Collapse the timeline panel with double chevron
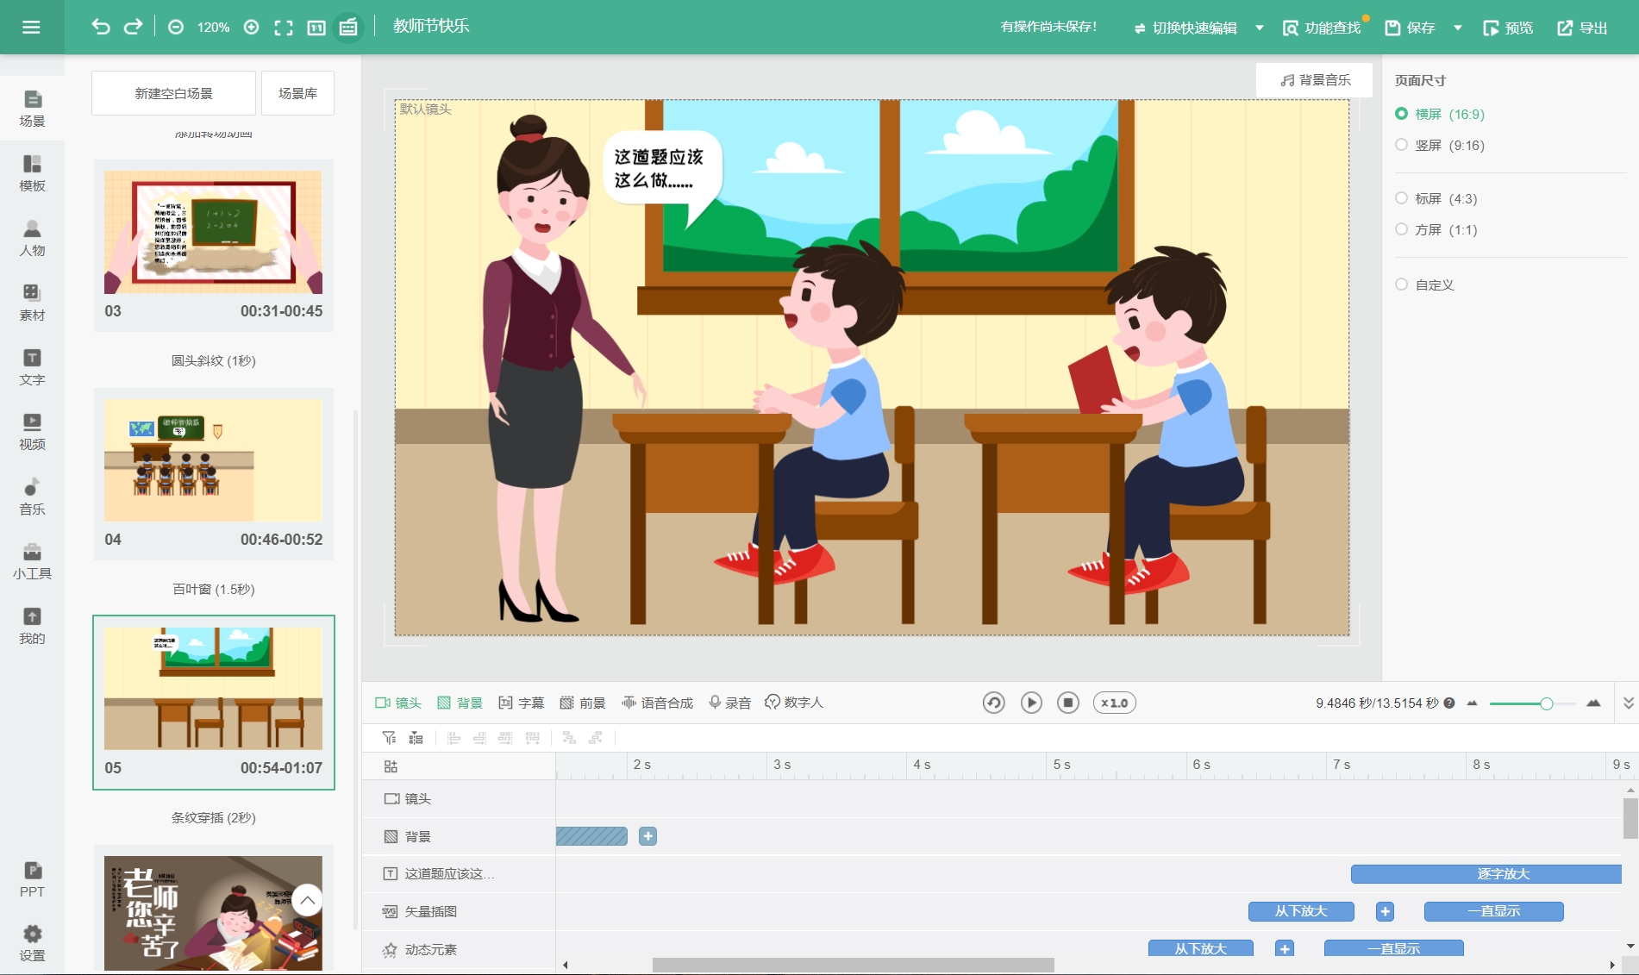Image resolution: width=1639 pixels, height=975 pixels. click(x=1629, y=703)
